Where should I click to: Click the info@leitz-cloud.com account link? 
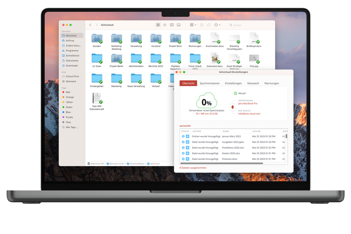[x=249, y=114]
